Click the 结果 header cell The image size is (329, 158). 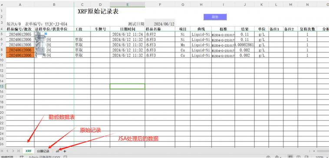[244, 29]
